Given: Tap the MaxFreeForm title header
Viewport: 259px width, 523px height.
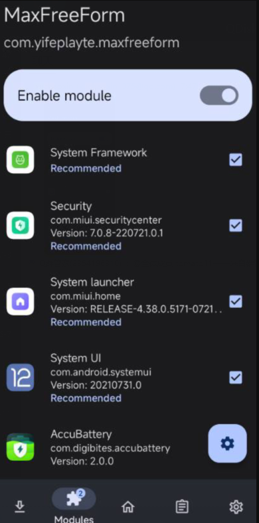Looking at the screenshot, I should pos(64,15).
